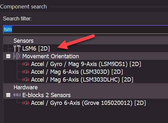Click the Movement Orientation label
Image resolution: width=168 pixels, height=123 pixels.
tap(50, 56)
